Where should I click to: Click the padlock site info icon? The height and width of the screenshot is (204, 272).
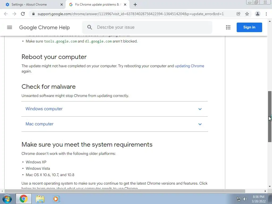pos(33,14)
